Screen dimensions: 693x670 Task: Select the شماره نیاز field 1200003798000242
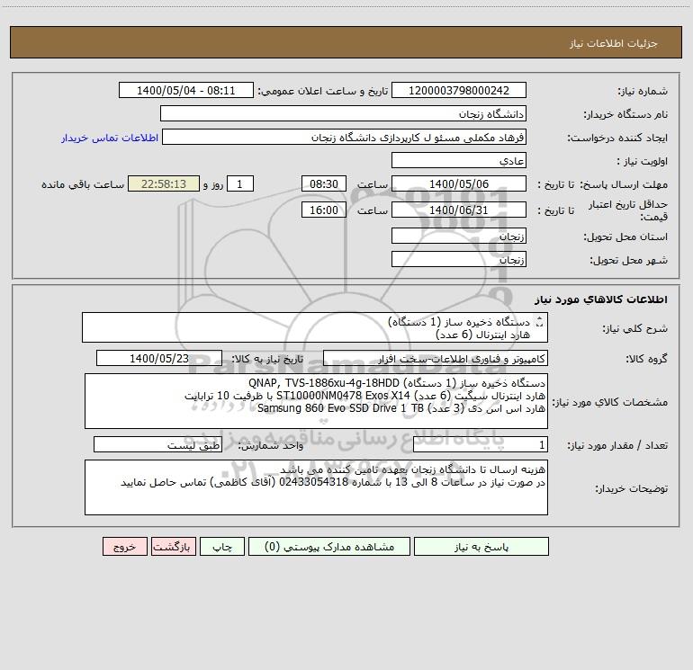tap(459, 90)
